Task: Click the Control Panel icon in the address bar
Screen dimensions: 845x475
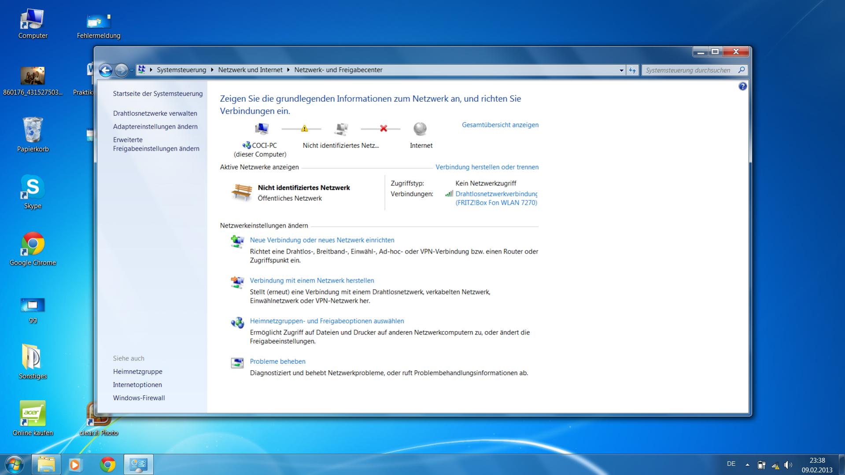Action: [x=142, y=70]
